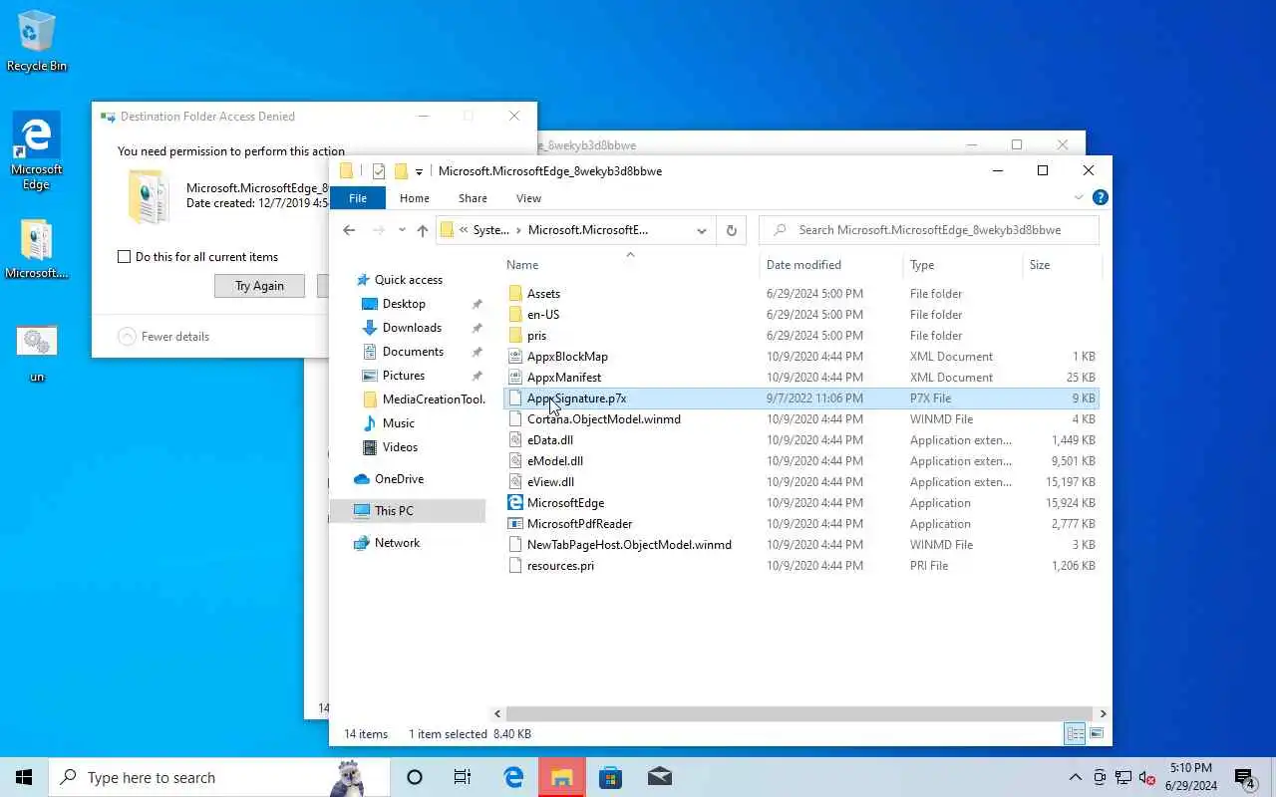Open Cortana circle on the taskbar

[x=415, y=777]
